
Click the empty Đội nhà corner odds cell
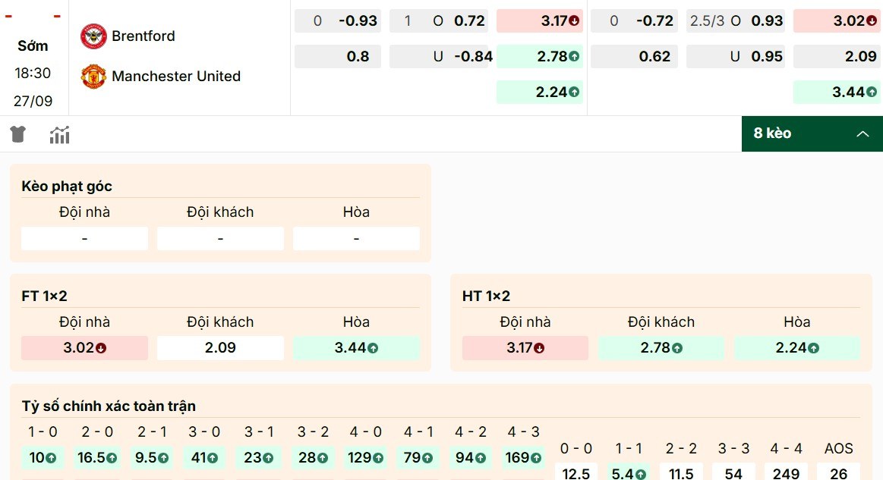point(84,238)
